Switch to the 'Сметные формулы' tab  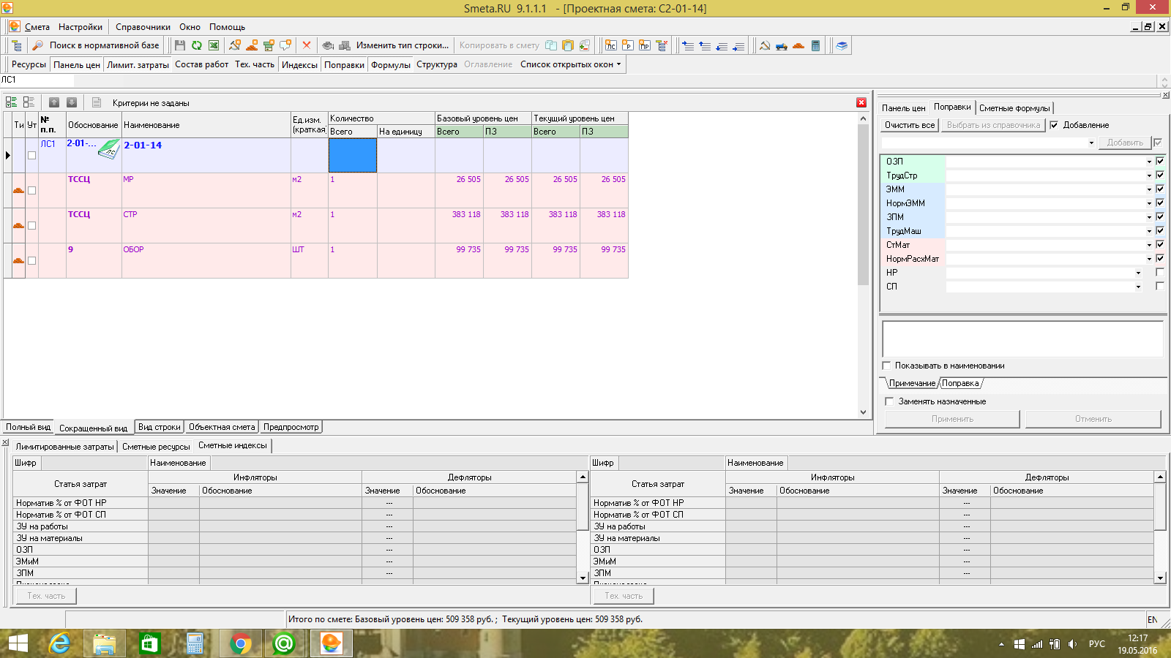click(1014, 108)
